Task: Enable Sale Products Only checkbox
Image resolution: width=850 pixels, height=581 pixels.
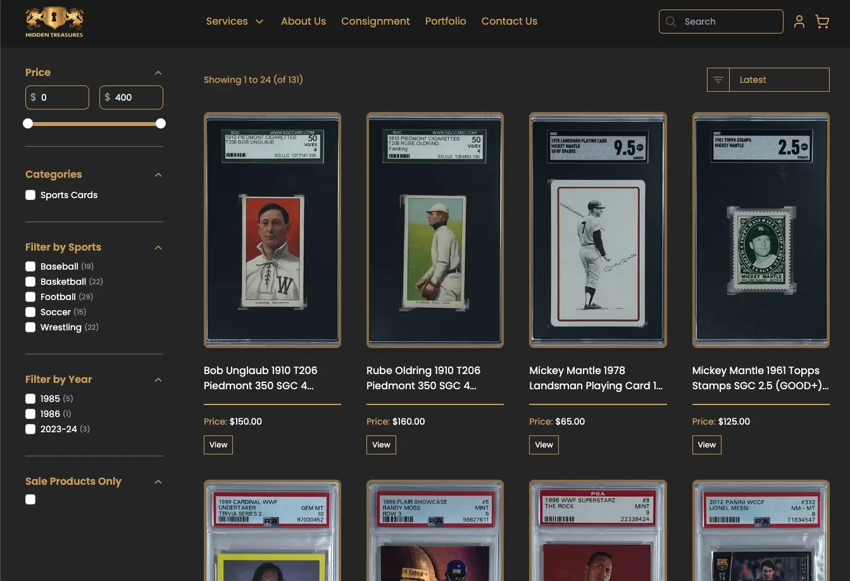Action: tap(30, 499)
